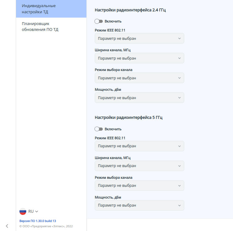Screen dimensions: 233x231
Task: Enable the 2.4 ГГц radio interface toggle
Action: pos(99,21)
